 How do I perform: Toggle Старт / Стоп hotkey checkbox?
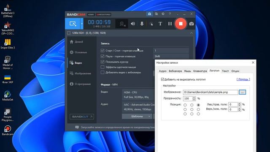point(103,51)
